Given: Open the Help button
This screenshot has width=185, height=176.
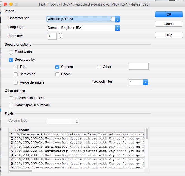Looking at the screenshot, I should (x=169, y=35).
